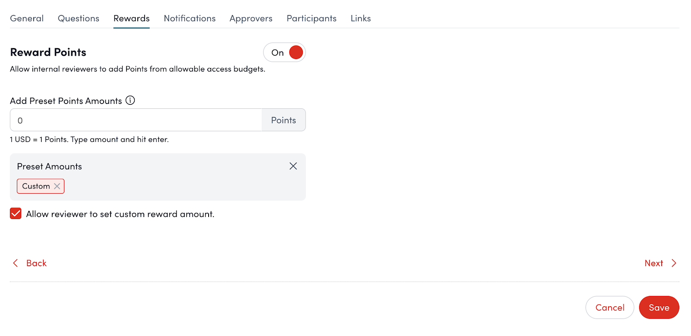Image resolution: width=691 pixels, height=336 pixels.
Task: Focus the preset points amount input field
Action: coord(136,120)
